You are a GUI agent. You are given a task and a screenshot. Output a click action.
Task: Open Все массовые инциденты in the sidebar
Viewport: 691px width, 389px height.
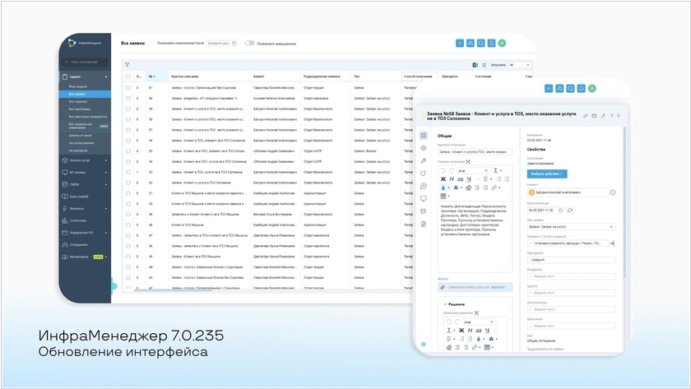pyautogui.click(x=88, y=117)
